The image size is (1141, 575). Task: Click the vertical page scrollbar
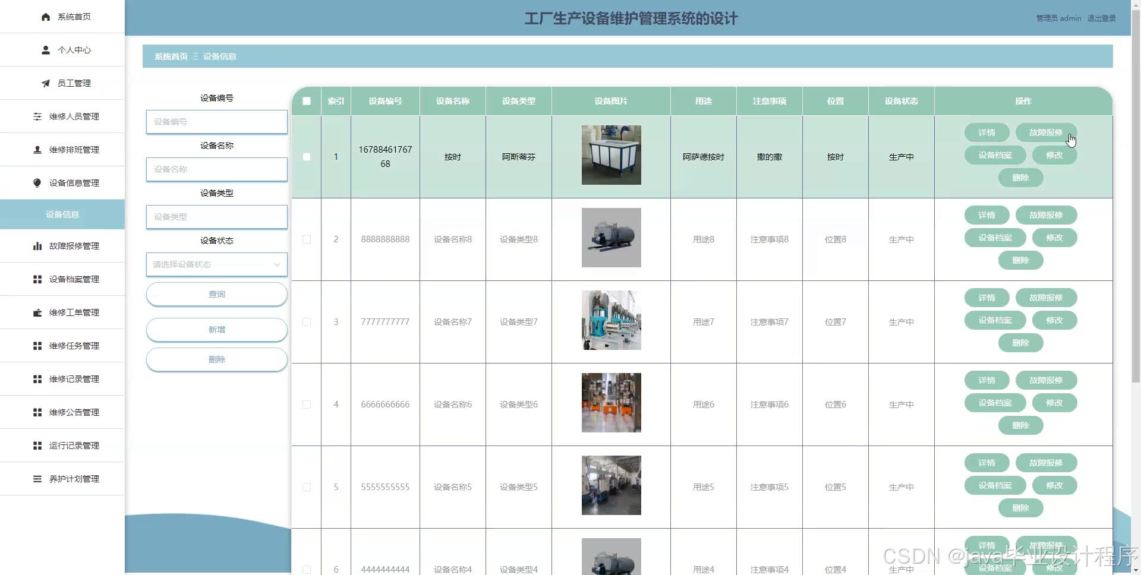click(1136, 196)
